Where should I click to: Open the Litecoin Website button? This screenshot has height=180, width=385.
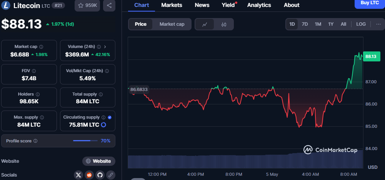[99, 161]
